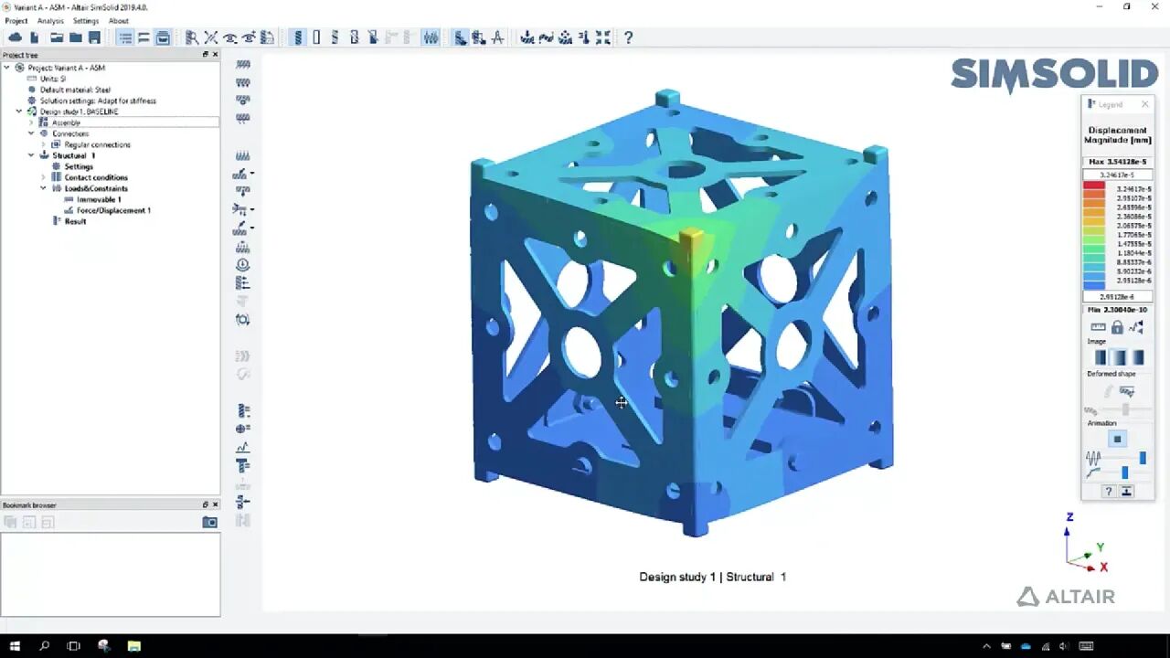
Task: Open the Windows Start menu
Action: click(15, 646)
